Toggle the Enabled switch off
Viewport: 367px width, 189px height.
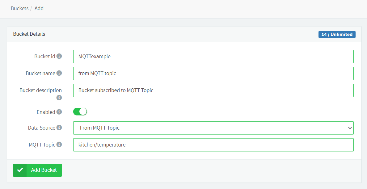pos(80,112)
